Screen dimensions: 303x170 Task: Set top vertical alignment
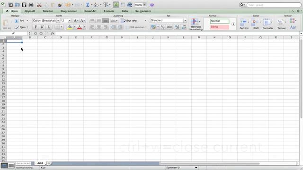pos(92,20)
